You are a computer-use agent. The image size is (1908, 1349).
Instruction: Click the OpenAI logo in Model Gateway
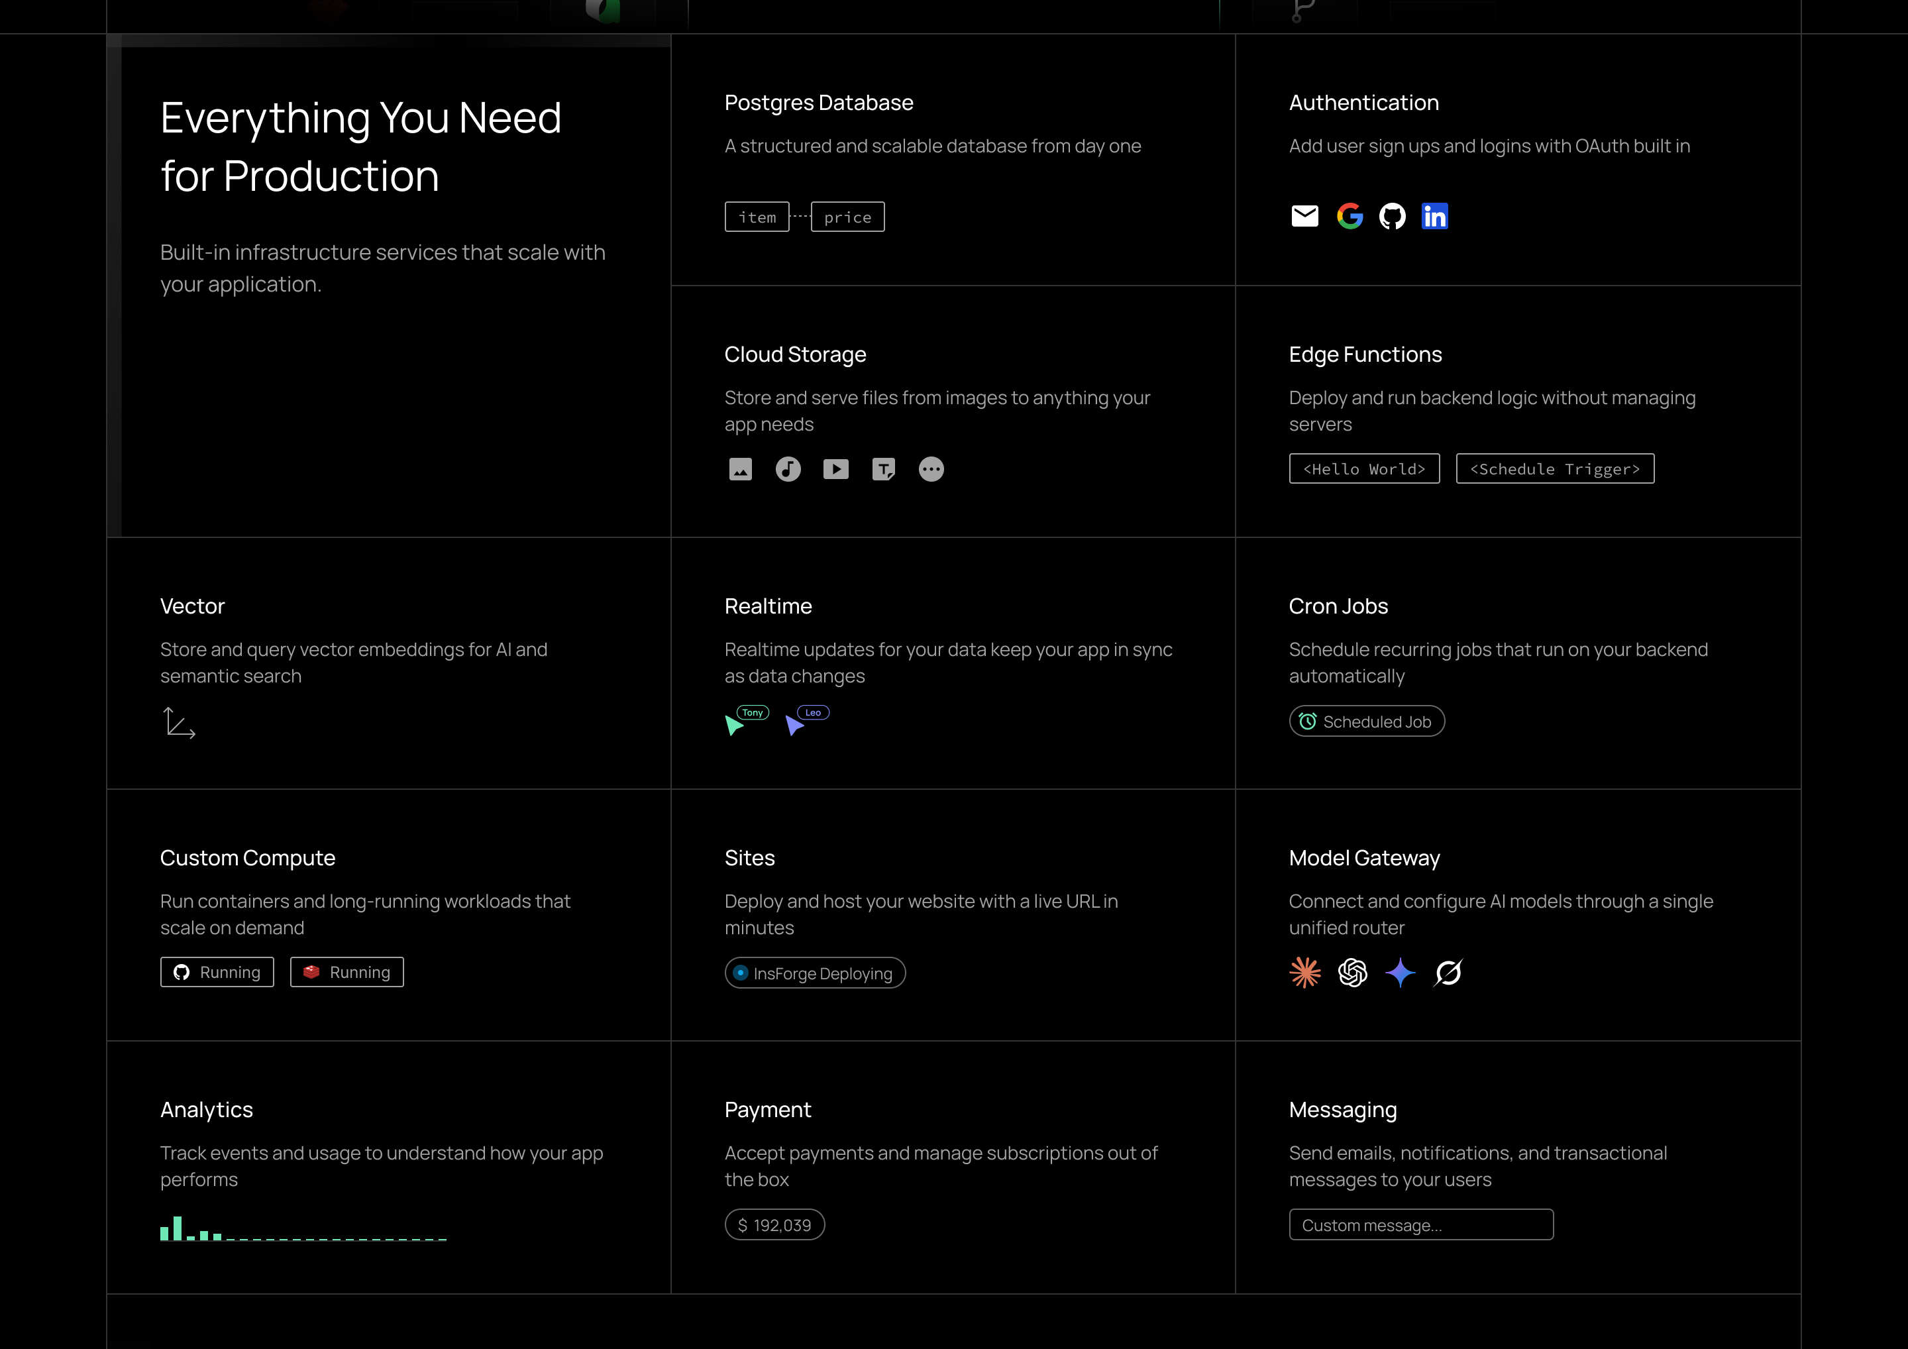coord(1353,973)
